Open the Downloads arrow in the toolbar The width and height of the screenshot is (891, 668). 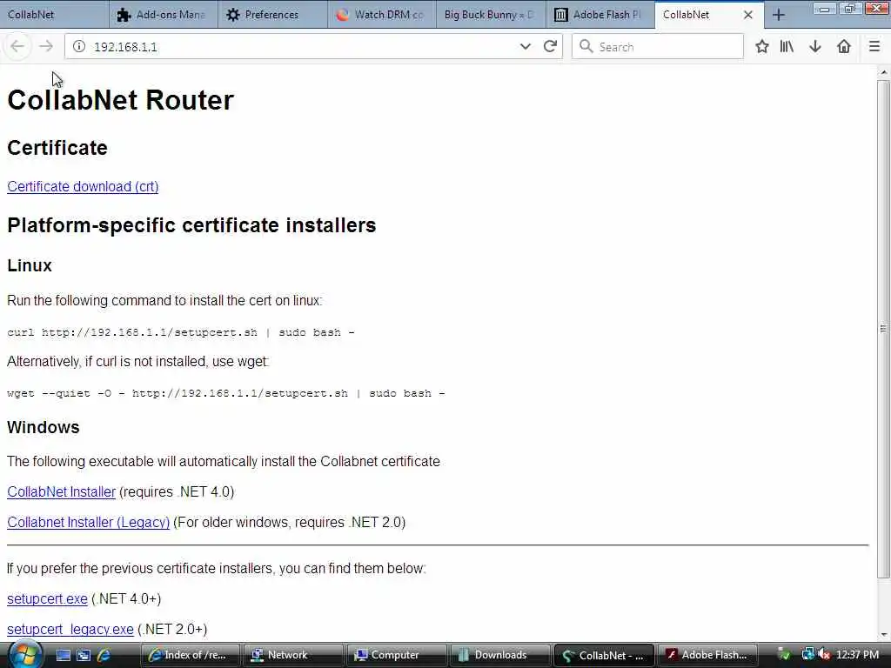pos(815,47)
